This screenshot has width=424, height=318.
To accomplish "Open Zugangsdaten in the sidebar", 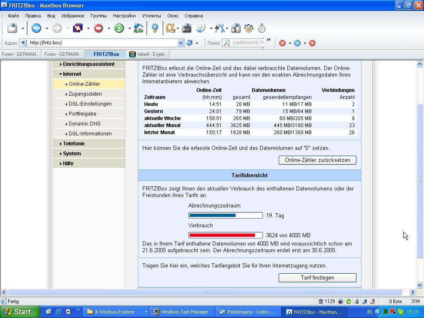I will click(x=85, y=94).
